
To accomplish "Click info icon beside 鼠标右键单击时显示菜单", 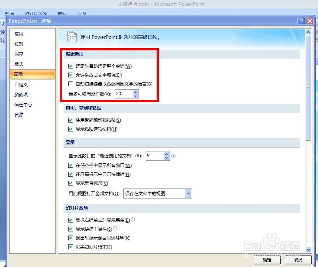I will [x=133, y=219].
